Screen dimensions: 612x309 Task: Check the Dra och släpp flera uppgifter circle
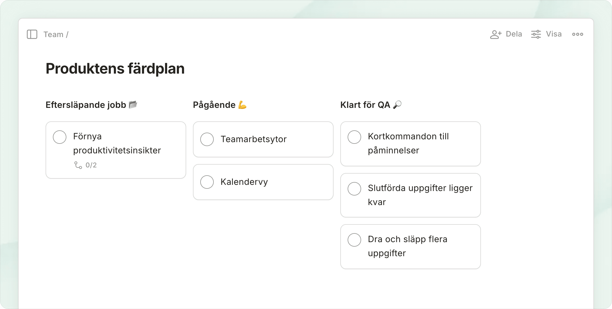point(354,240)
